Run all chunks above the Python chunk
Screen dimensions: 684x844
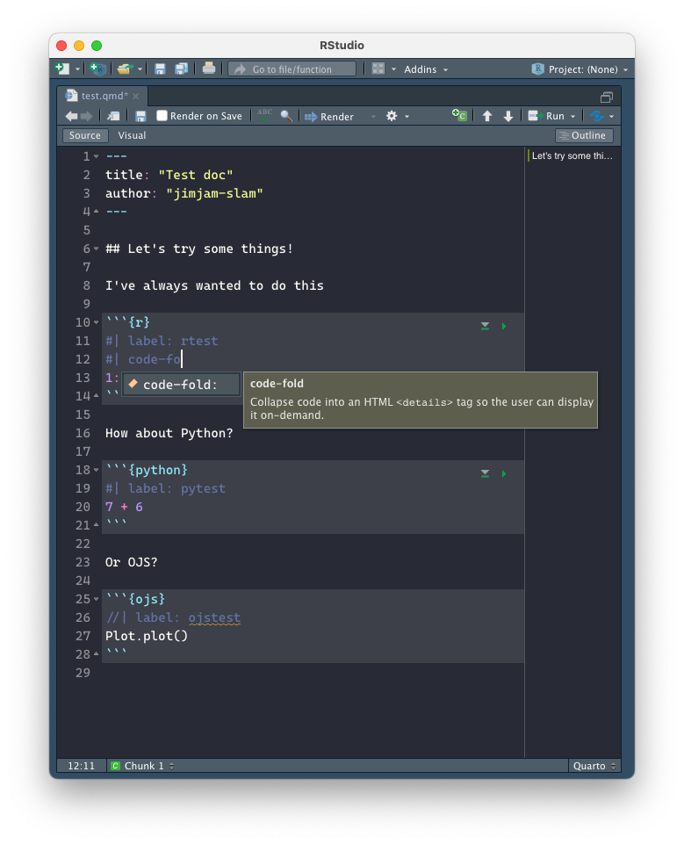(x=485, y=473)
